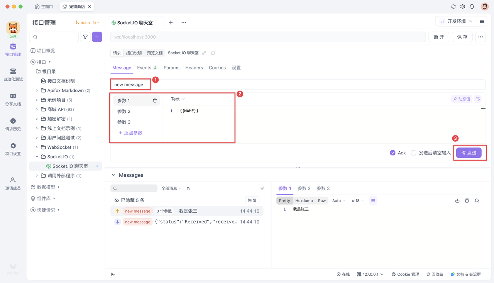Click 断开 disconnect button
Viewport: 494px width, 283px height.
(x=439, y=37)
